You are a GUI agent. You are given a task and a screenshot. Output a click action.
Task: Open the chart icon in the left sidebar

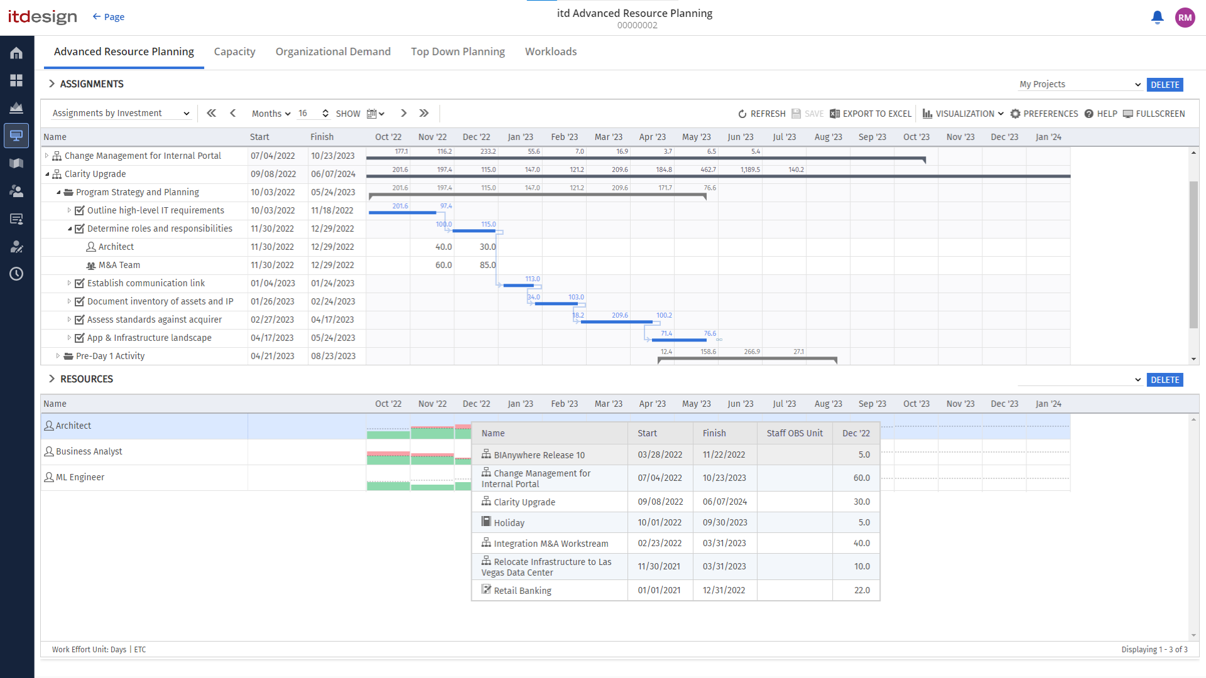pyautogui.click(x=16, y=108)
